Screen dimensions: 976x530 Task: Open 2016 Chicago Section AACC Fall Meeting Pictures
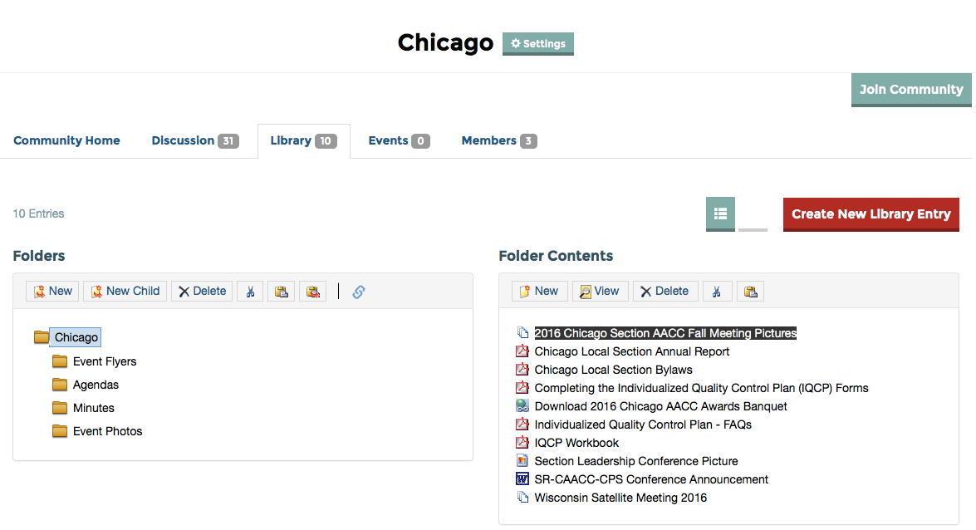click(665, 333)
